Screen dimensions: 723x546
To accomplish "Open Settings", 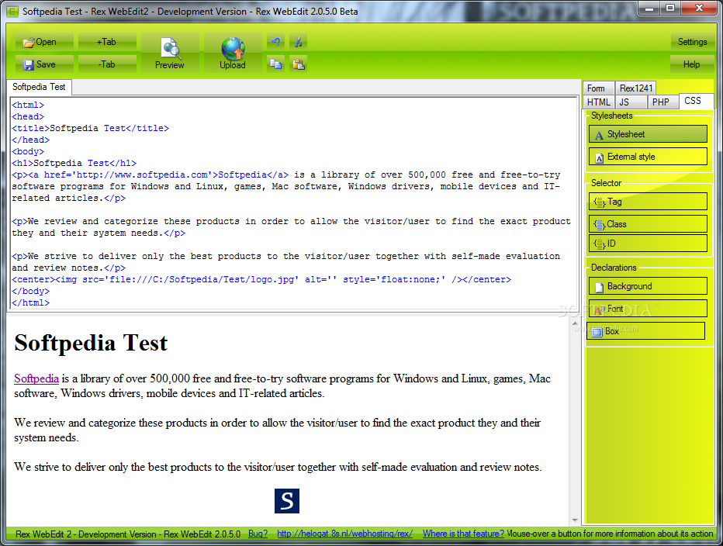I will click(x=692, y=42).
